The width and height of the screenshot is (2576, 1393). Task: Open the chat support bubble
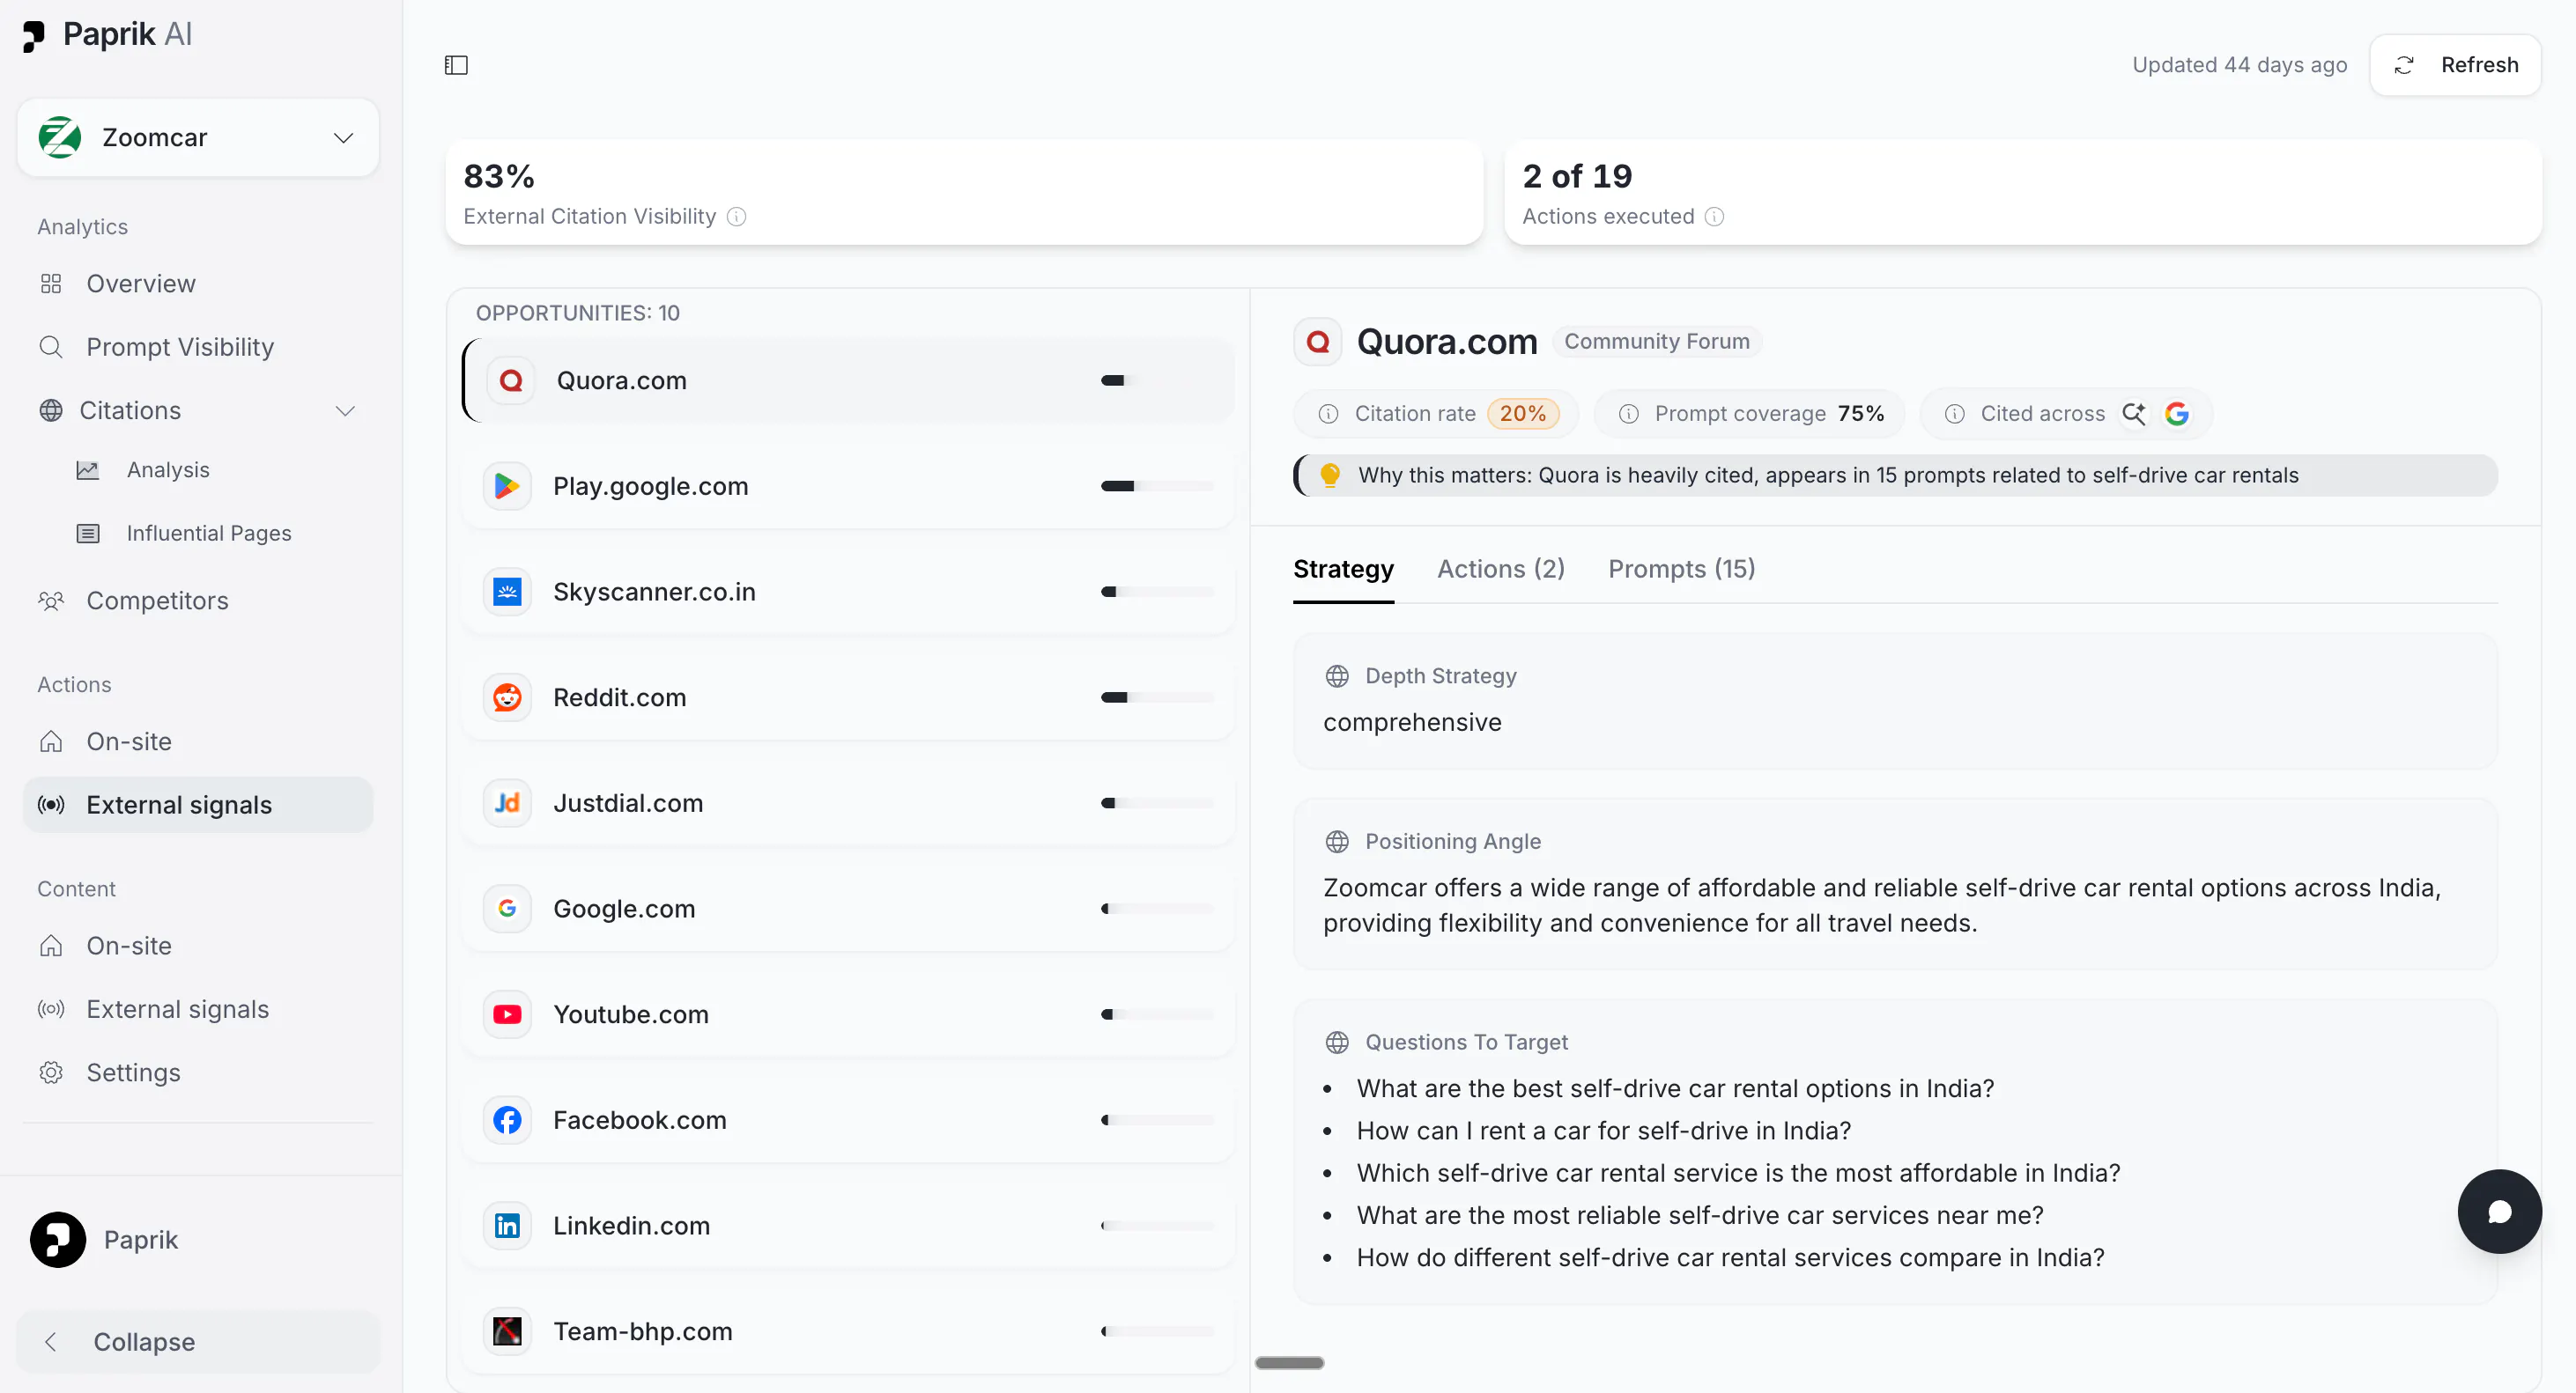coord(2499,1212)
